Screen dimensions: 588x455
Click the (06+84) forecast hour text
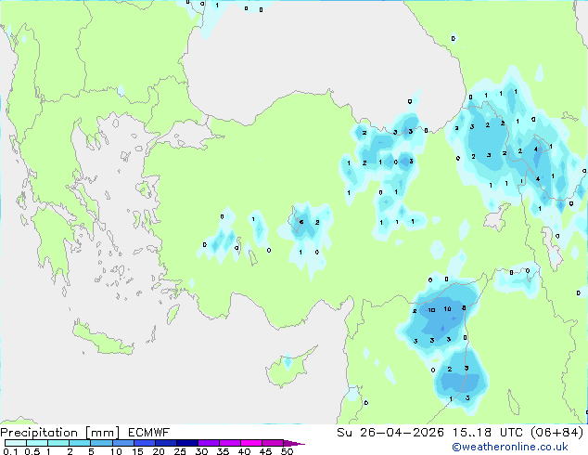pos(556,433)
